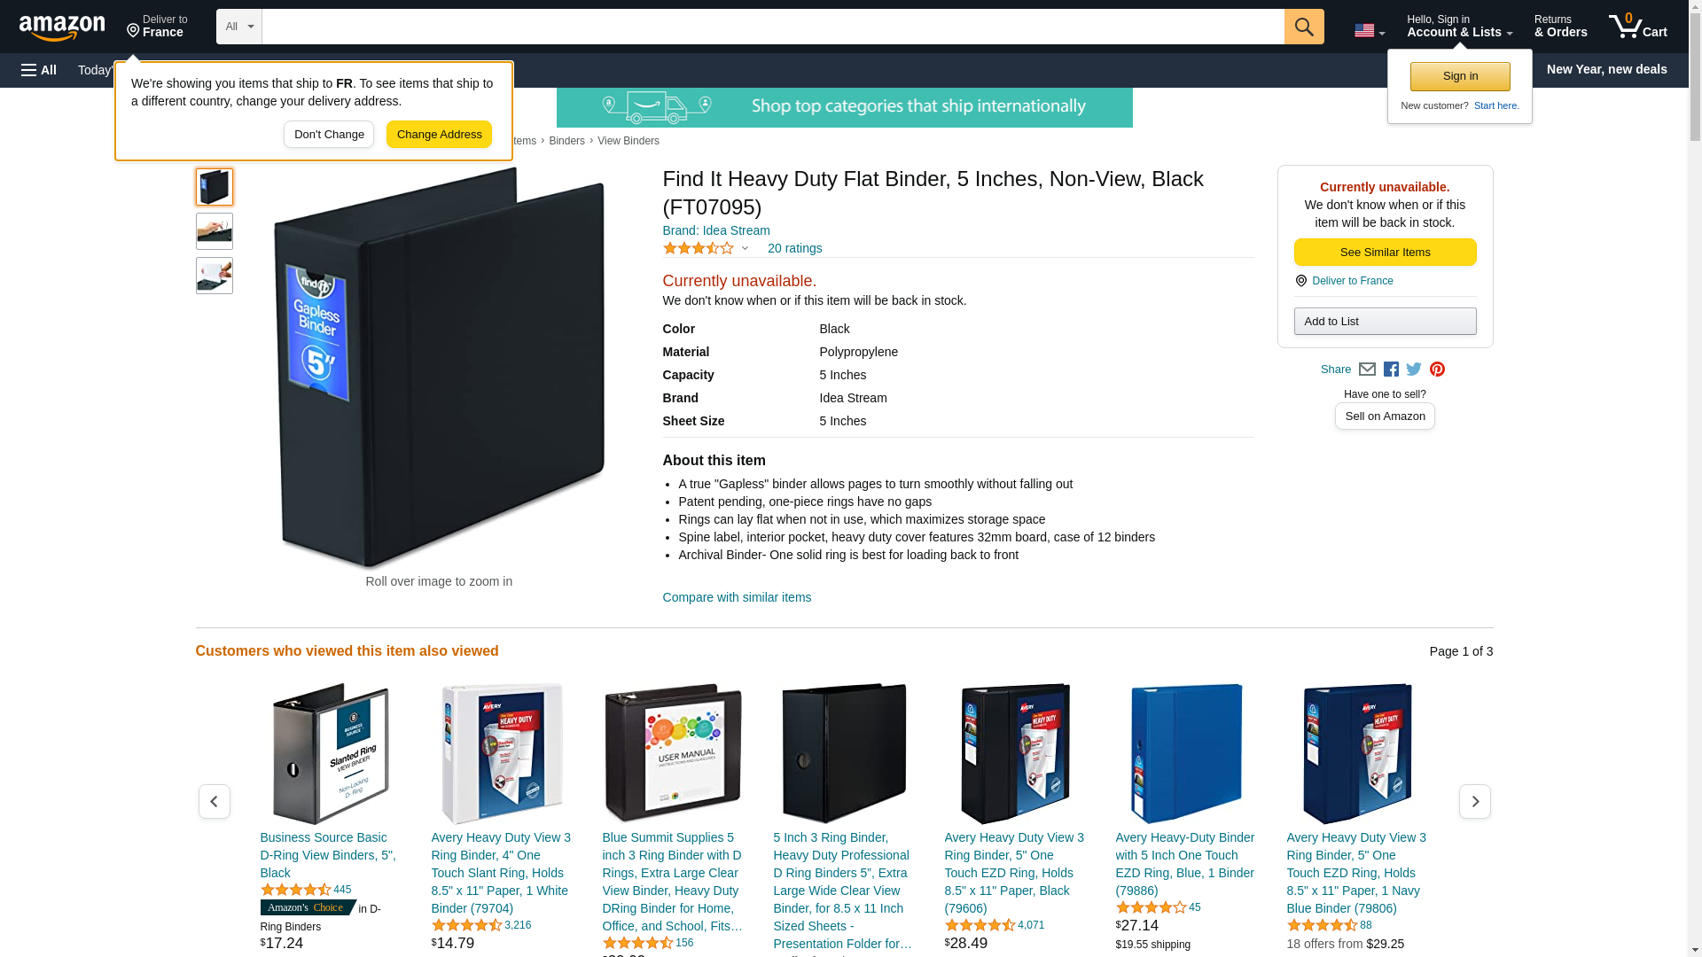The width and height of the screenshot is (1702, 957).
Task: Share on Twitter bird icon
Action: (x=1414, y=370)
